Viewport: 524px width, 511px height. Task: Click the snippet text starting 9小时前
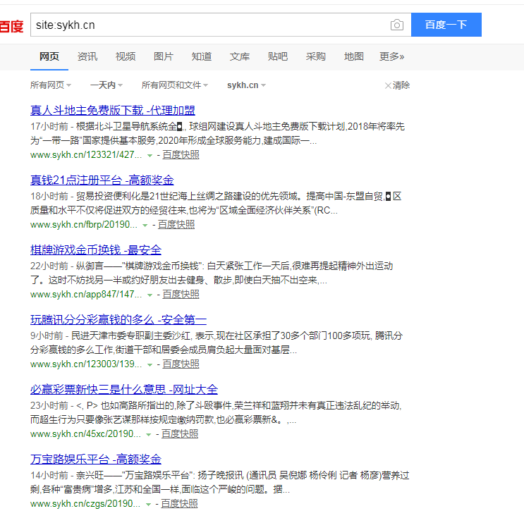(217, 343)
